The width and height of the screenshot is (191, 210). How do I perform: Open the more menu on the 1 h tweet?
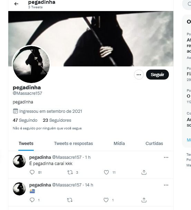pyautogui.click(x=166, y=157)
